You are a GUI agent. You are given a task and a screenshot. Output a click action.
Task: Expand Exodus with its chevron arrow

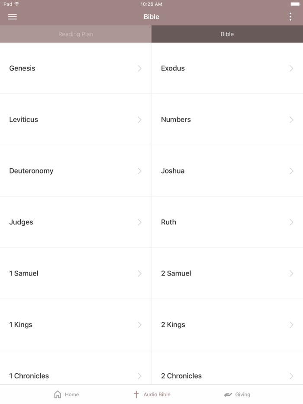(291, 68)
